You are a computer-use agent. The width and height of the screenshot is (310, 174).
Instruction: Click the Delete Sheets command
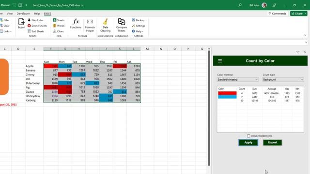click(37, 26)
